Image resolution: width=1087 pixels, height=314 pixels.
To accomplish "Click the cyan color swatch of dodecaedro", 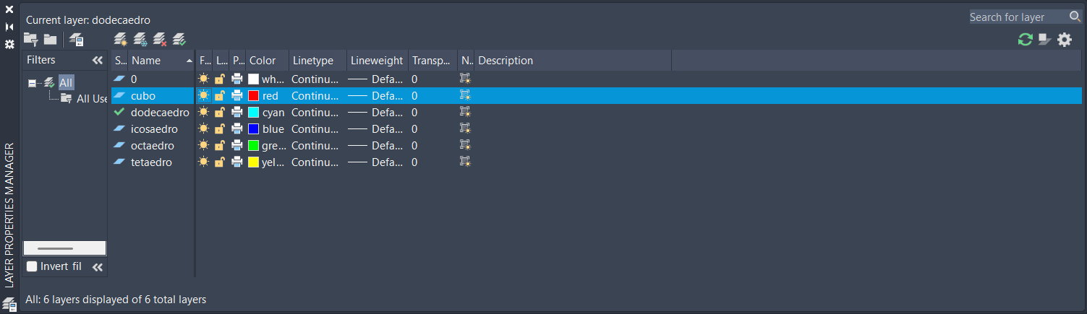I will pyautogui.click(x=253, y=113).
